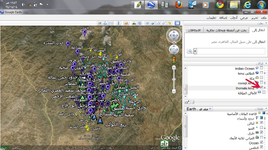Screen dimensions: 268x150
Task: Open Chrome from the taskbar
Action: [x=220, y=4]
